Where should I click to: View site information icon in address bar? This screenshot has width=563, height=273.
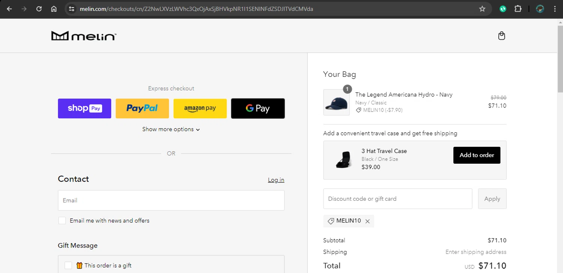coord(72,9)
